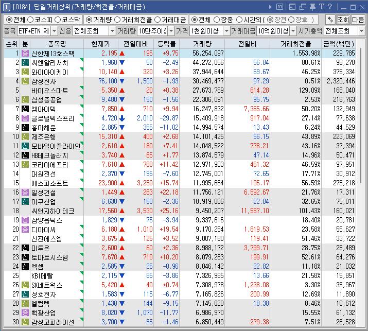Click the screen number 1 icon in title bar
Viewport: 368px width, 331px height.
[x=6, y=7]
